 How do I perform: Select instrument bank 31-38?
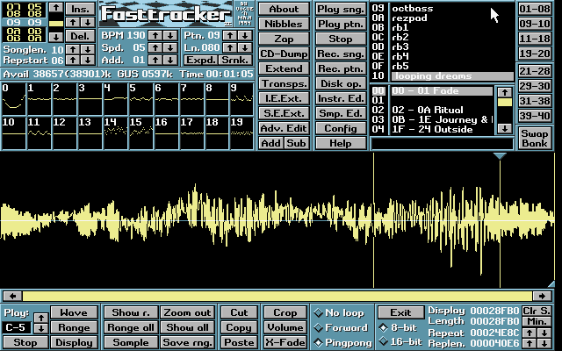535,101
